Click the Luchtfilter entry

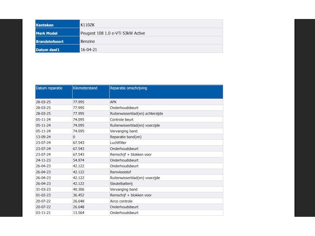pos(118,143)
